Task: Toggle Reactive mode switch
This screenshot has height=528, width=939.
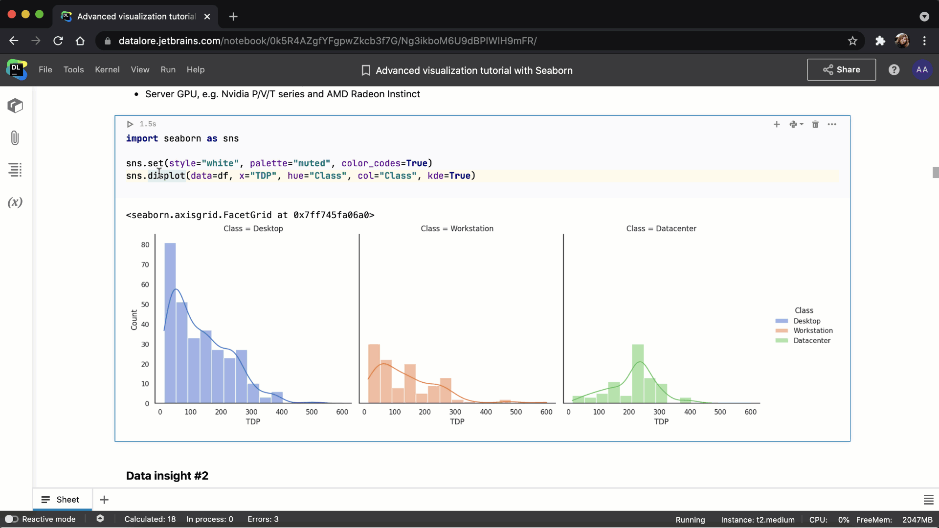Action: (12, 519)
